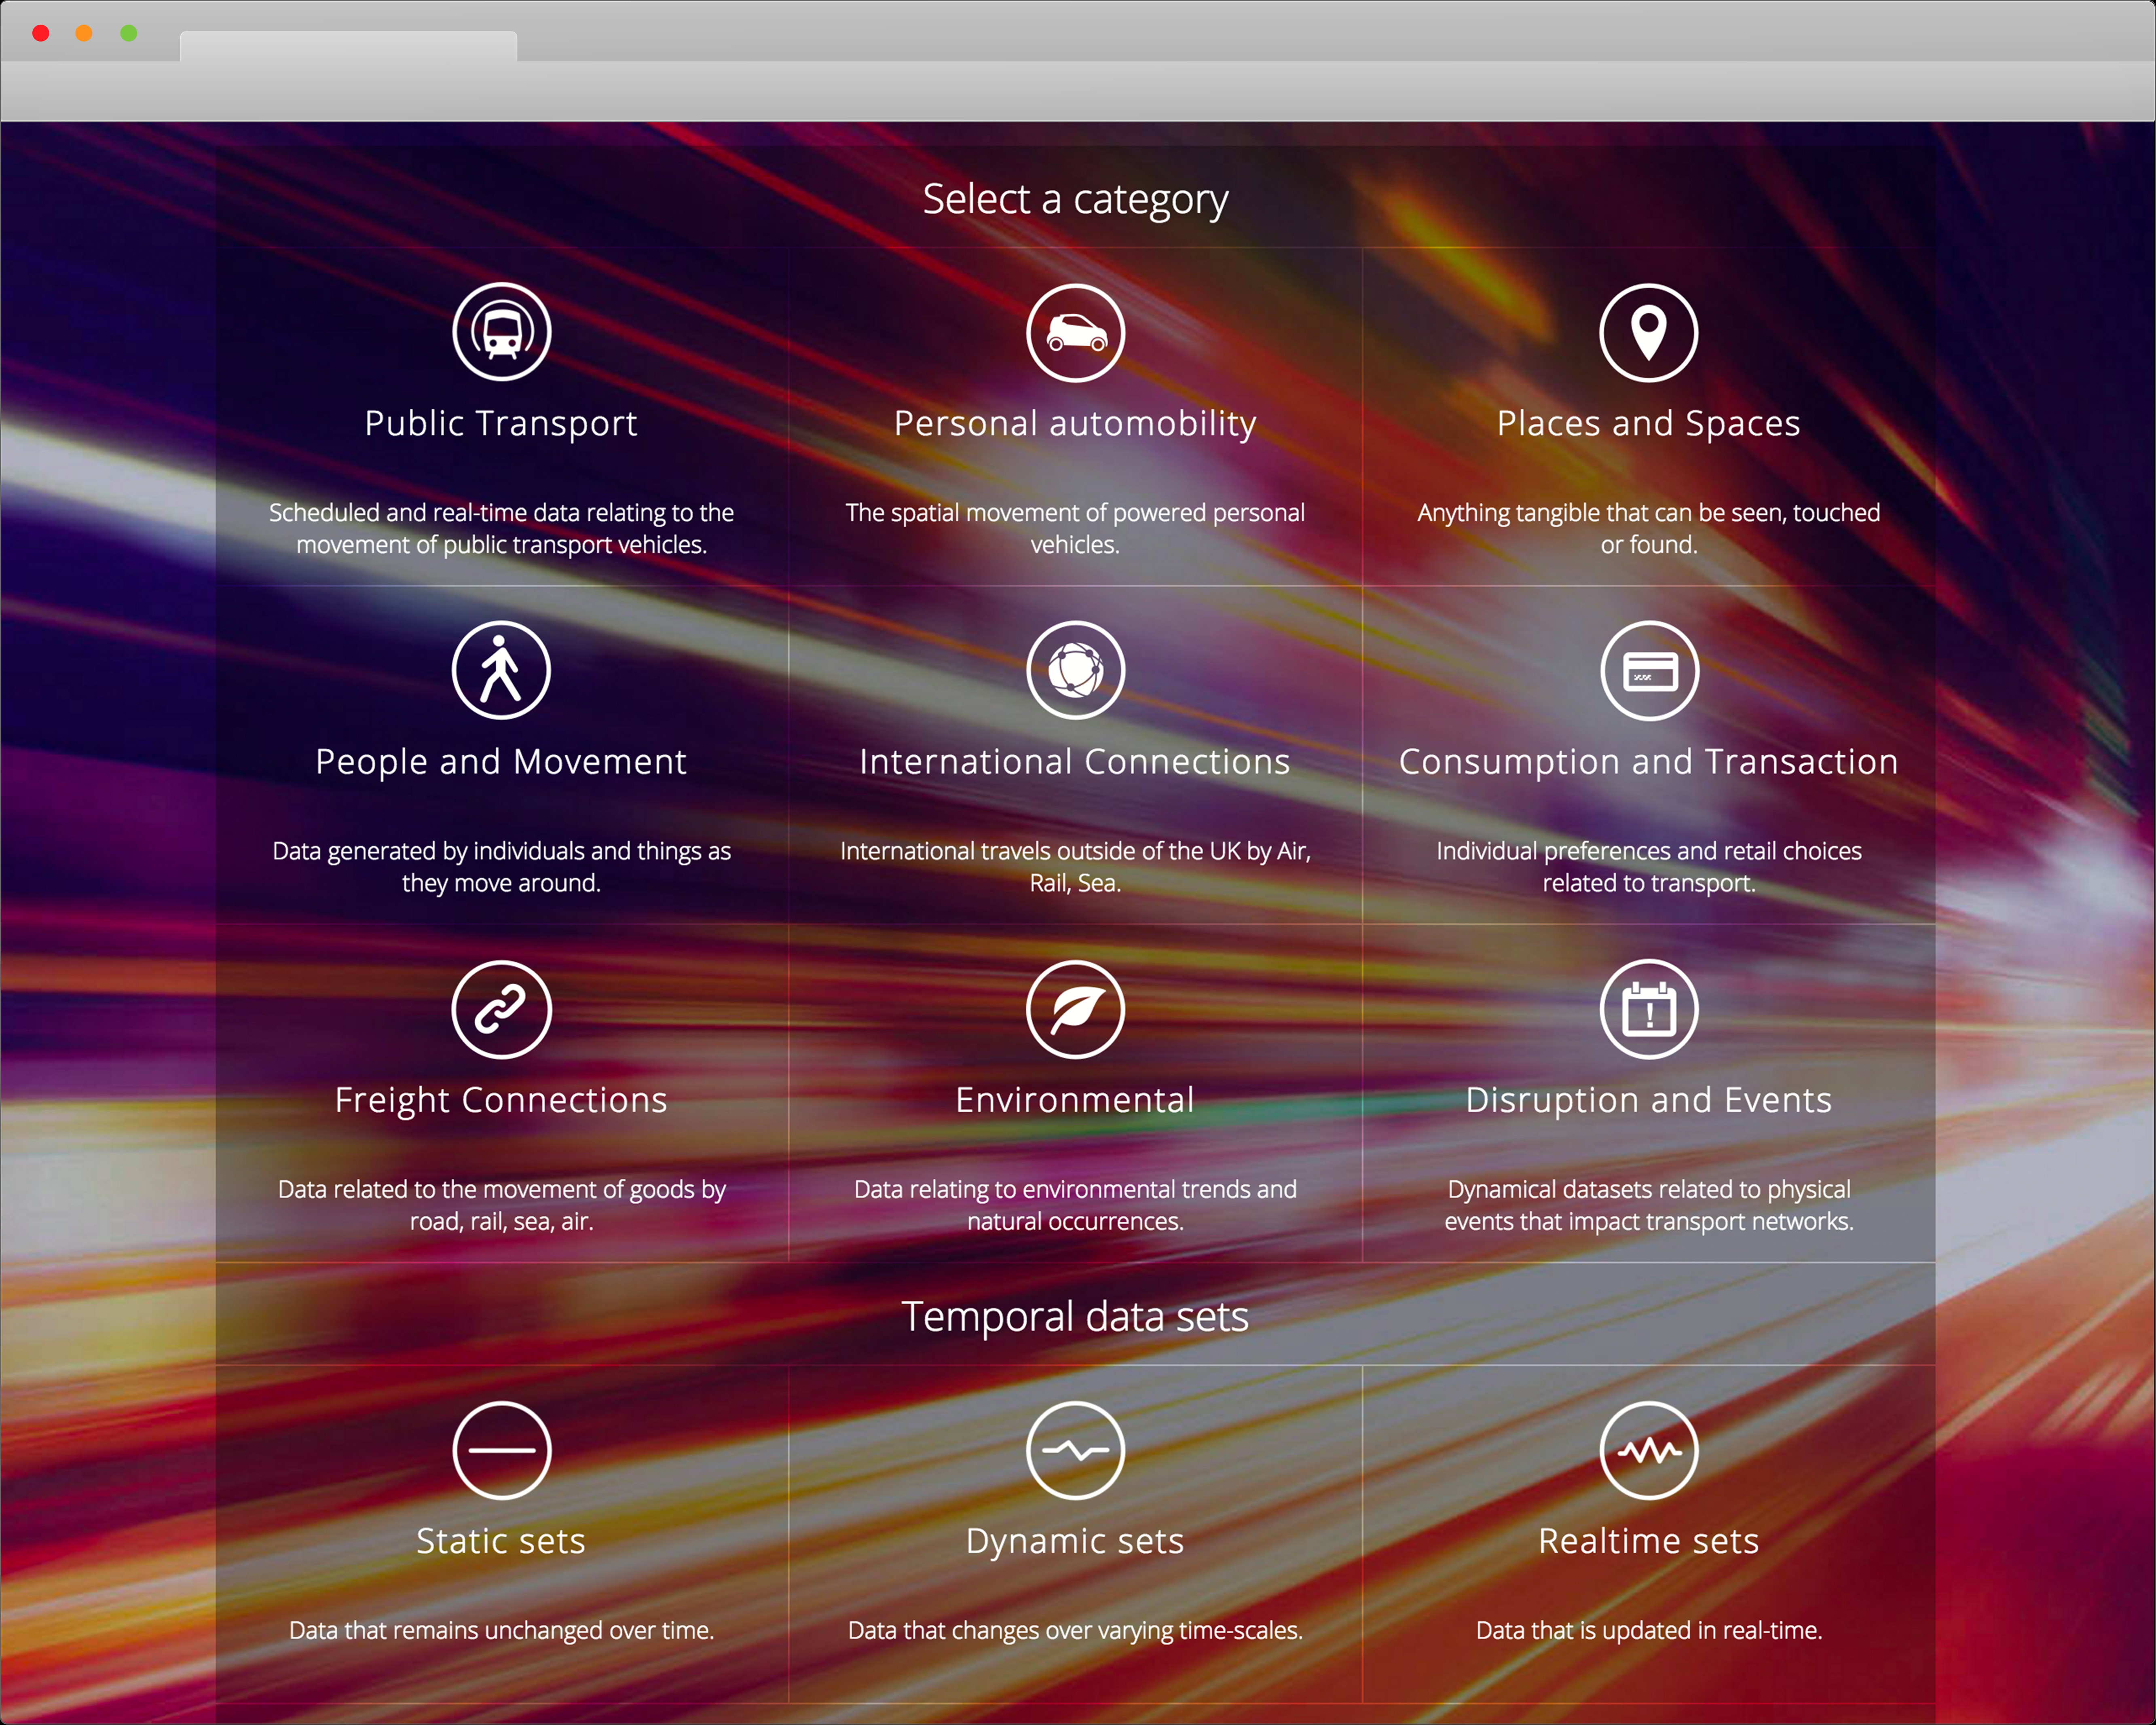Open the Realtime sets title
This screenshot has width=2156, height=1725.
coord(1648,1541)
